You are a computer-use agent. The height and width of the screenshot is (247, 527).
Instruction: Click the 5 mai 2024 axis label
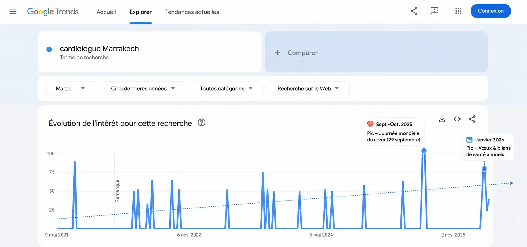point(321,235)
